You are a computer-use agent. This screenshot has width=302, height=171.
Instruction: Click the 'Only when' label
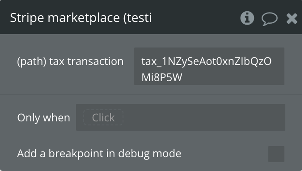[x=44, y=118]
